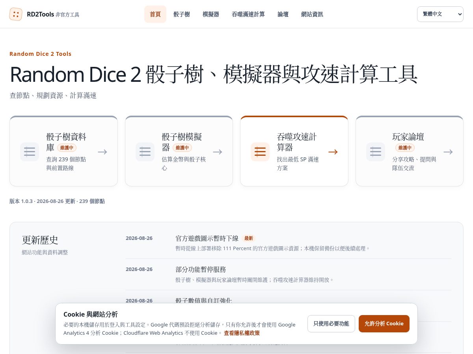Click the text "網站功能與資料調整"

tap(45, 253)
